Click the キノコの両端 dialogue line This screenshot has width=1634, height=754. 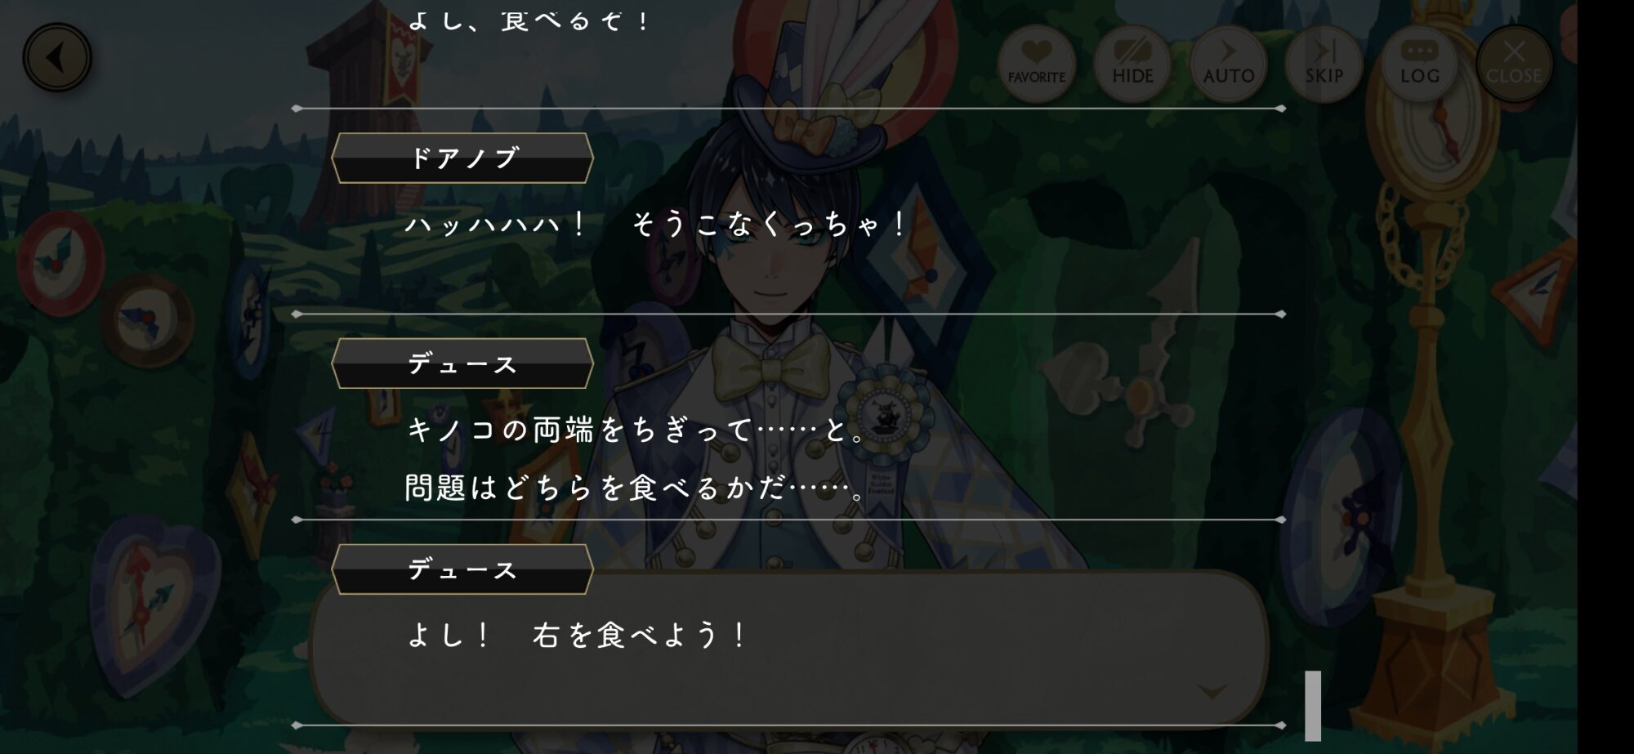tap(637, 429)
